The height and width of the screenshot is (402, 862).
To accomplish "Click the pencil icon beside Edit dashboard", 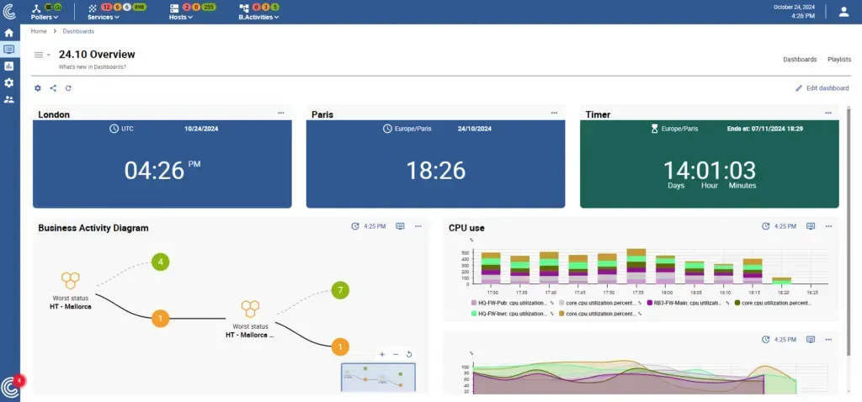I will coord(799,87).
